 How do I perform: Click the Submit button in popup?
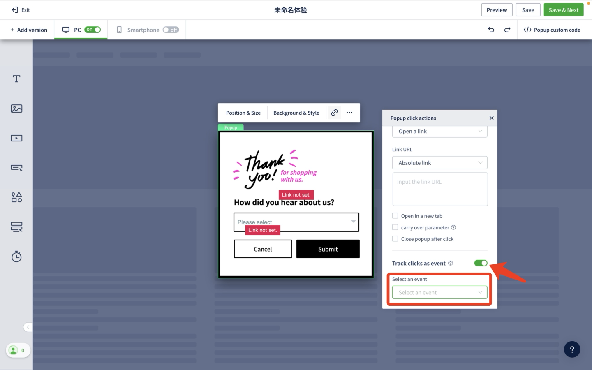328,249
